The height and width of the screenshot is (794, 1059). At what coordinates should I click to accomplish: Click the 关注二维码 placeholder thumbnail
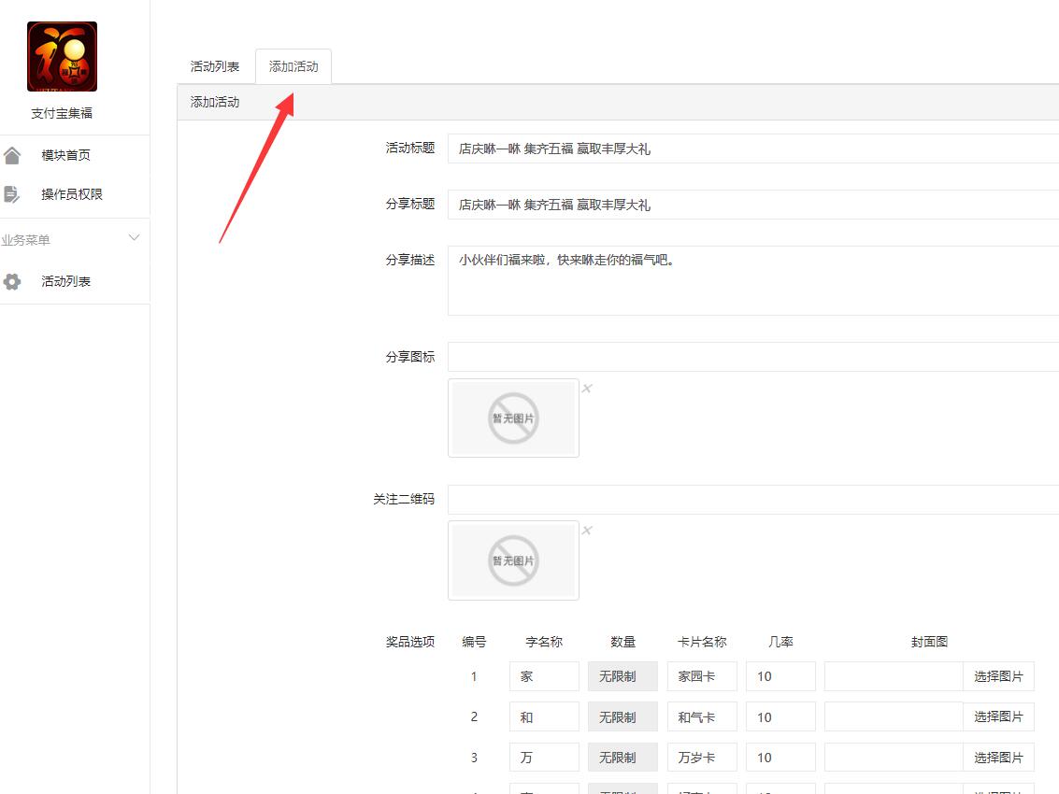(513, 560)
